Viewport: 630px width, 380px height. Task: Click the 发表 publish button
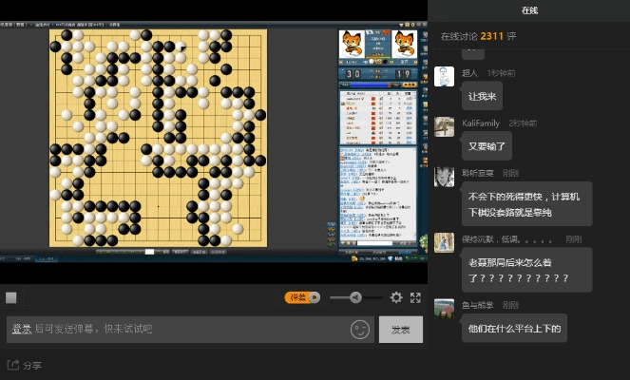tap(401, 330)
